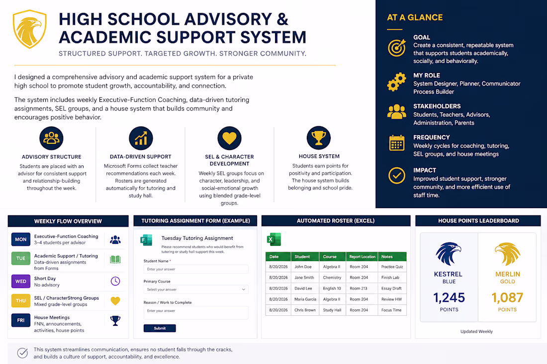Select the FRI day badge
Screen dimensions: 547x364
(20, 320)
